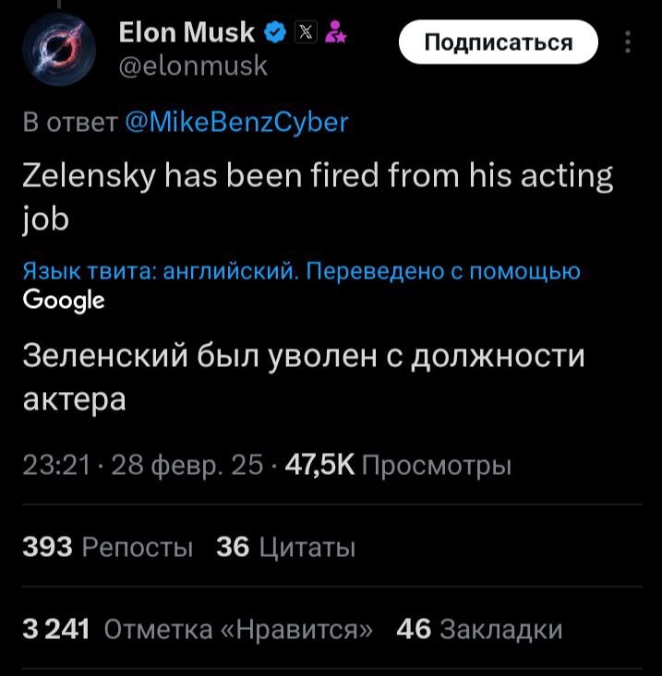This screenshot has width=662, height=676.
Task: Click the 23:21 · 28 февр. 25 timestamp
Action: (141, 466)
